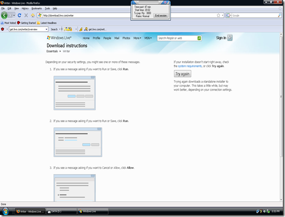Click End session in the timer window

(161, 16)
